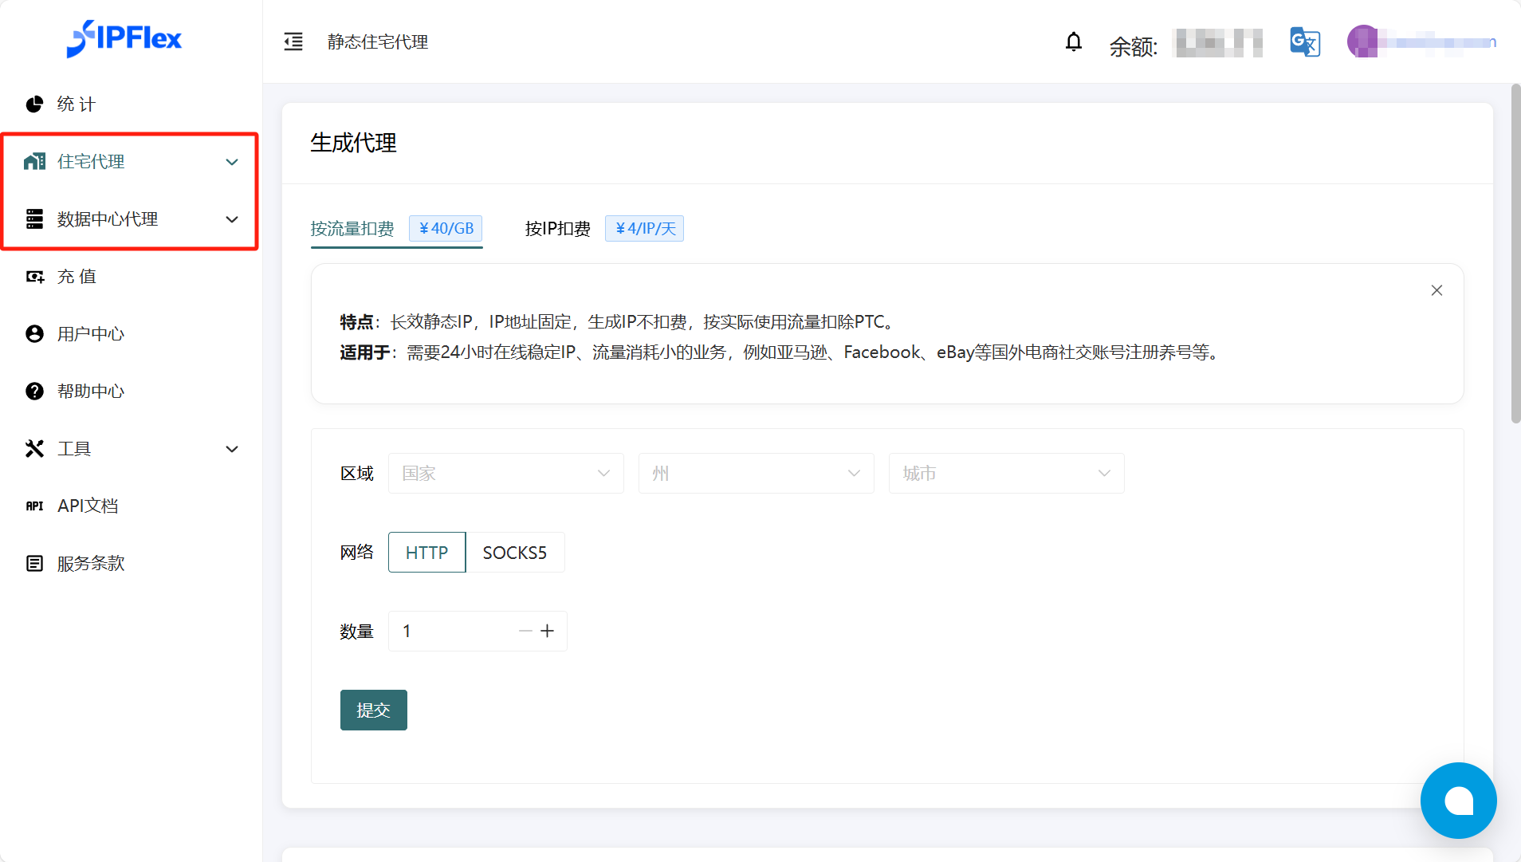This screenshot has width=1521, height=862.
Task: Select HTTP network protocol
Action: [x=426, y=553]
